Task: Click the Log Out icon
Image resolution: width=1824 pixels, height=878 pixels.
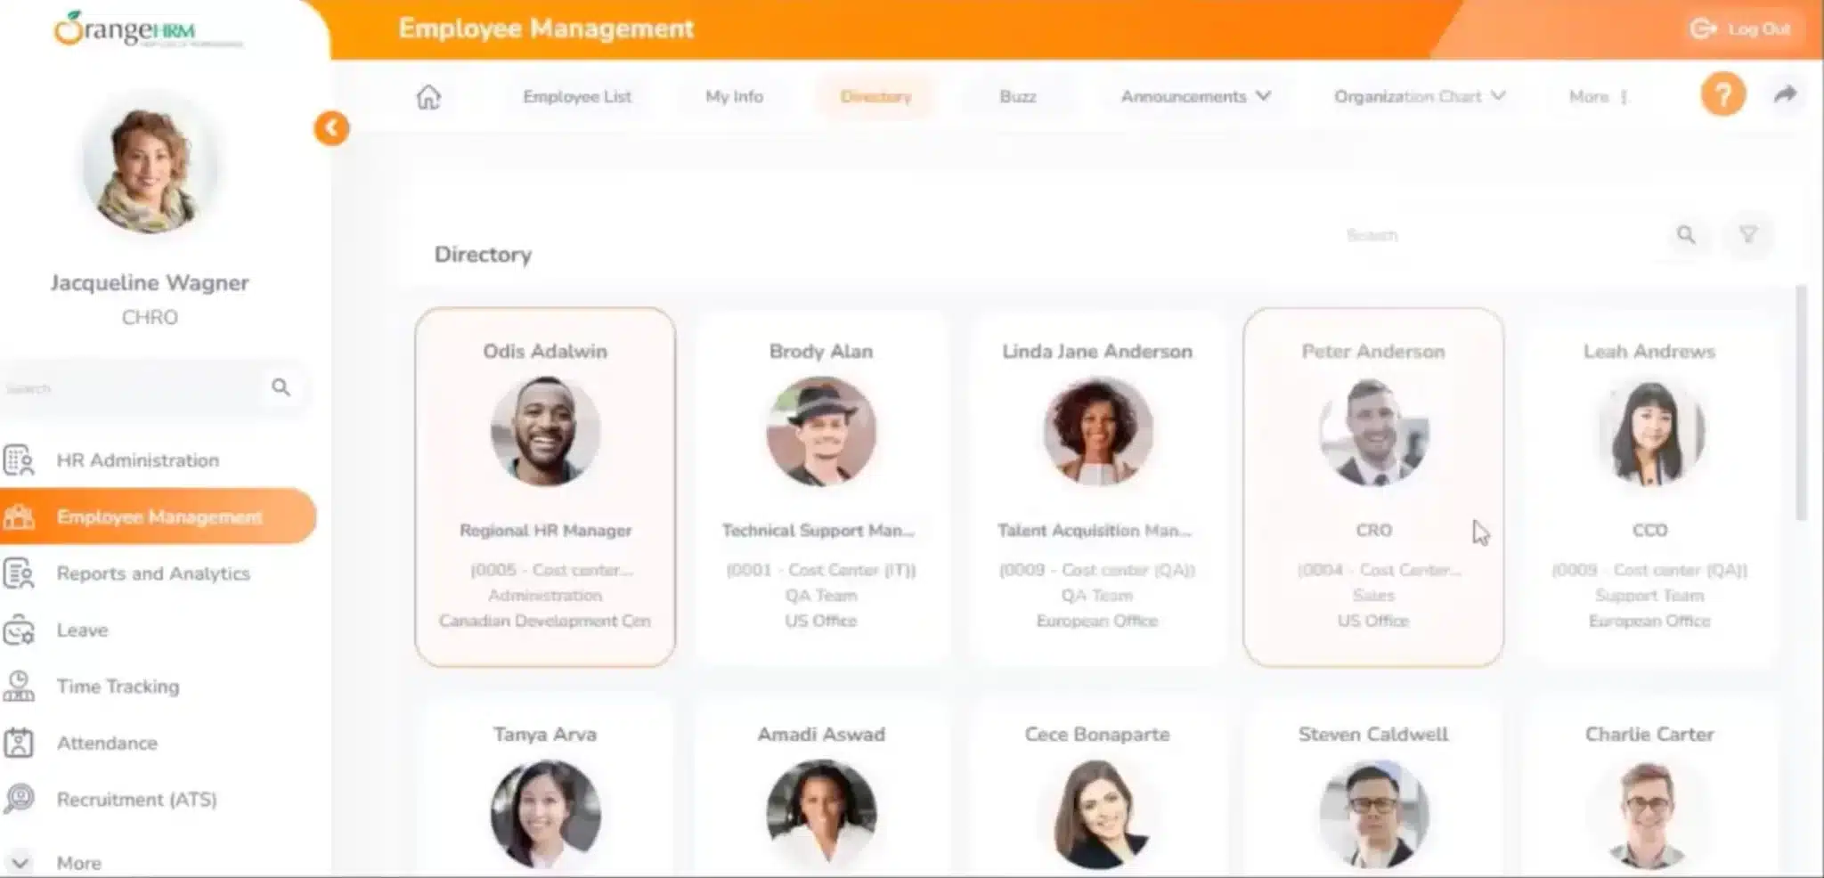Action: click(x=1702, y=28)
